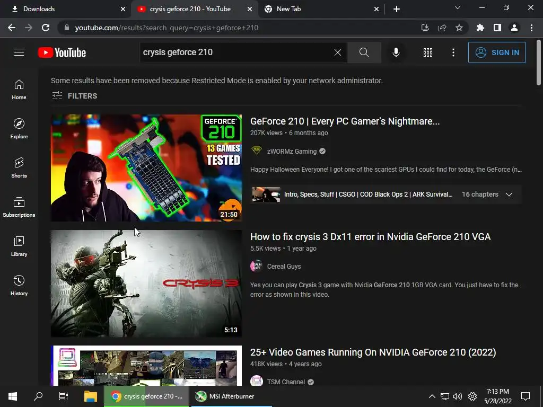Open File Explorer from the taskbar

[x=90, y=396]
